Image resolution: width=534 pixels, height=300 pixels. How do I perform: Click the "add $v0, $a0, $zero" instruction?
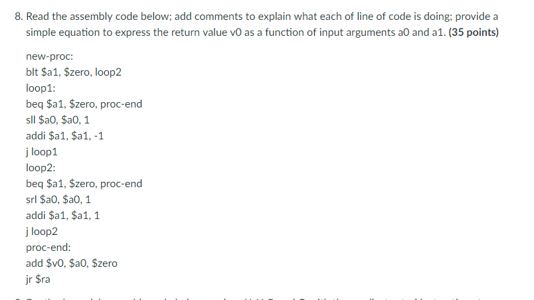[x=71, y=263]
